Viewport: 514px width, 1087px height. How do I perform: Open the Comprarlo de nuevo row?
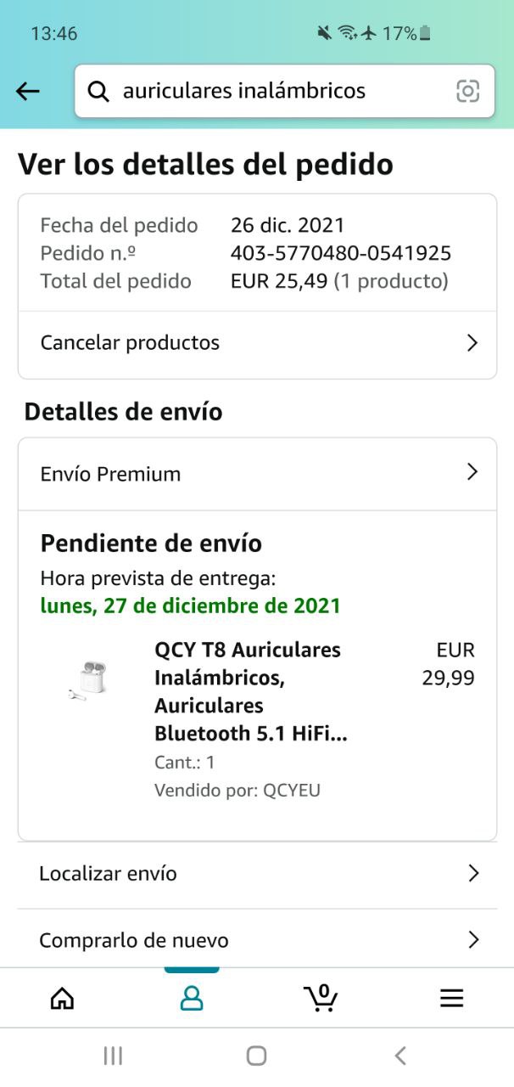coord(257,940)
